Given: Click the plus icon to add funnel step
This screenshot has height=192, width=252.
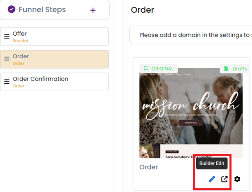Looking at the screenshot, I should (93, 10).
